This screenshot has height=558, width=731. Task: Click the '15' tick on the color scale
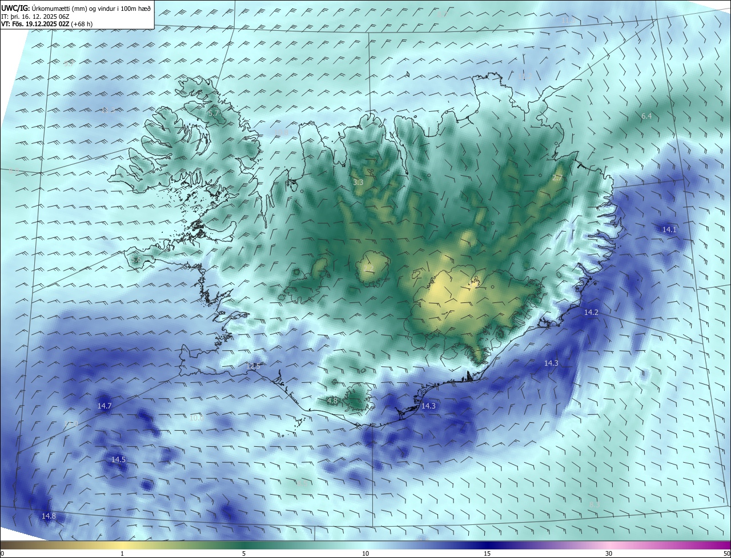point(487,553)
